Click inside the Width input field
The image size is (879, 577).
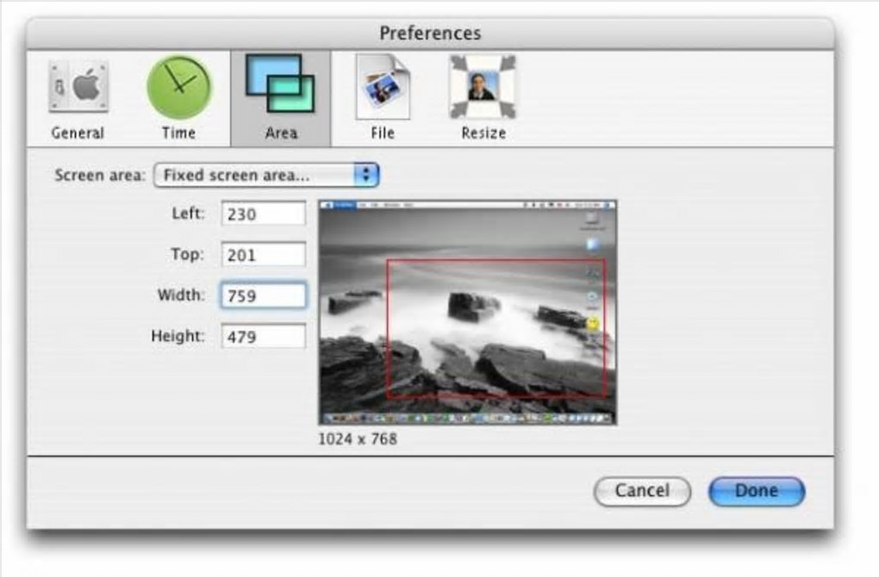pos(264,295)
